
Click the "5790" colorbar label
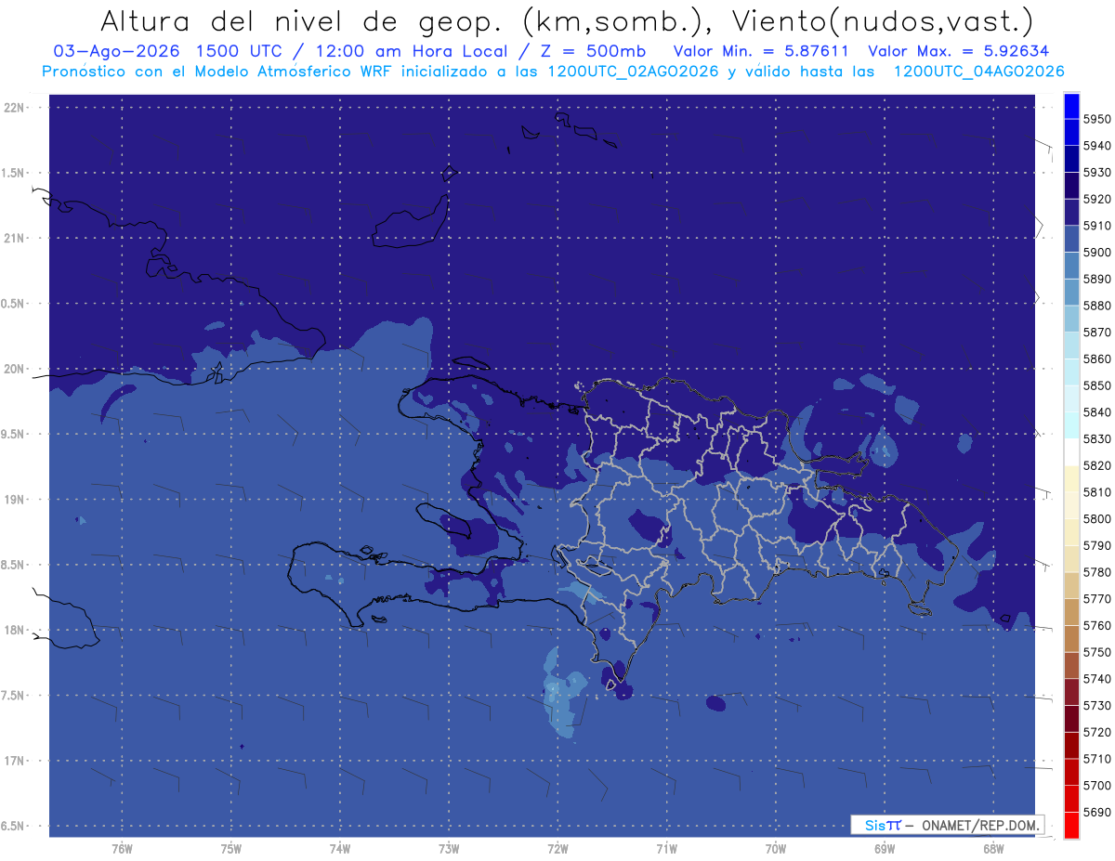click(1097, 545)
